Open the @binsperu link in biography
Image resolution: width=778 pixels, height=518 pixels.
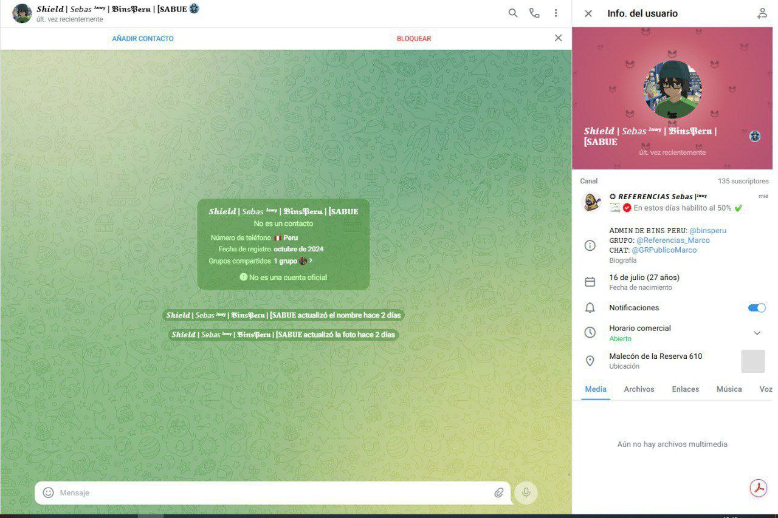pyautogui.click(x=707, y=231)
